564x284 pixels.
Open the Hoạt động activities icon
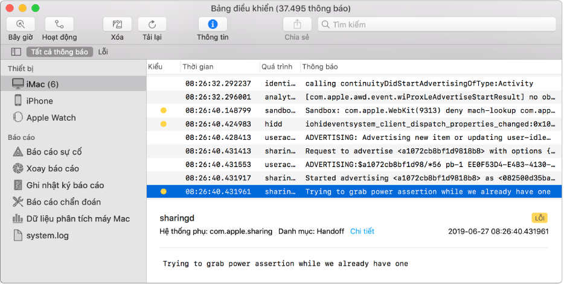pos(59,24)
